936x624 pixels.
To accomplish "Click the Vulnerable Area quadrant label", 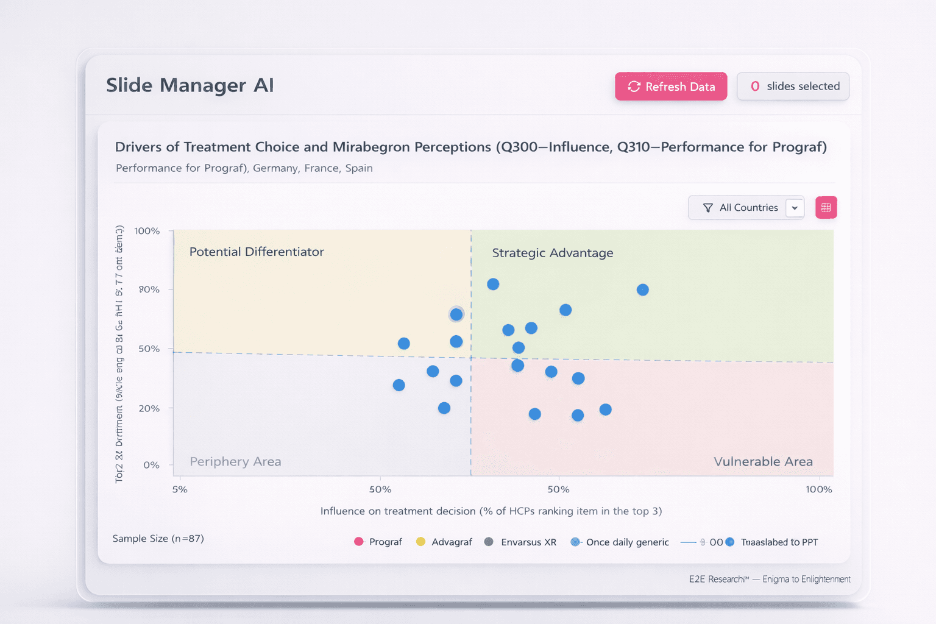I will click(x=763, y=461).
